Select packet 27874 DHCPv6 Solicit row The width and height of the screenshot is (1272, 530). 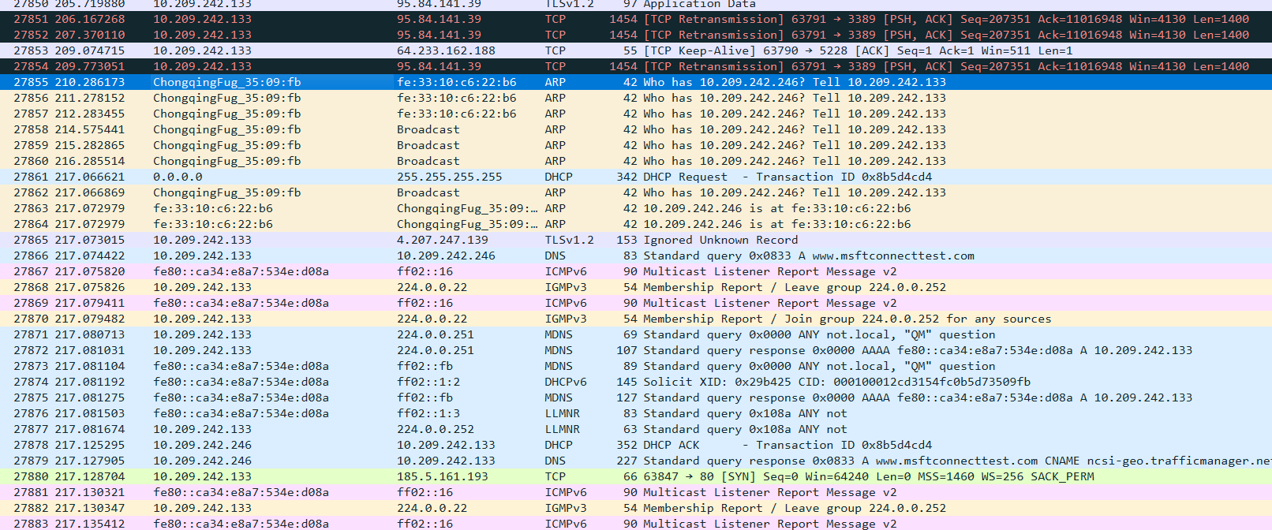click(631, 382)
